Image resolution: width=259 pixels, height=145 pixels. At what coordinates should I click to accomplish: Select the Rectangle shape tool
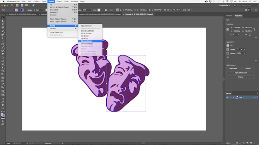pos(3,44)
